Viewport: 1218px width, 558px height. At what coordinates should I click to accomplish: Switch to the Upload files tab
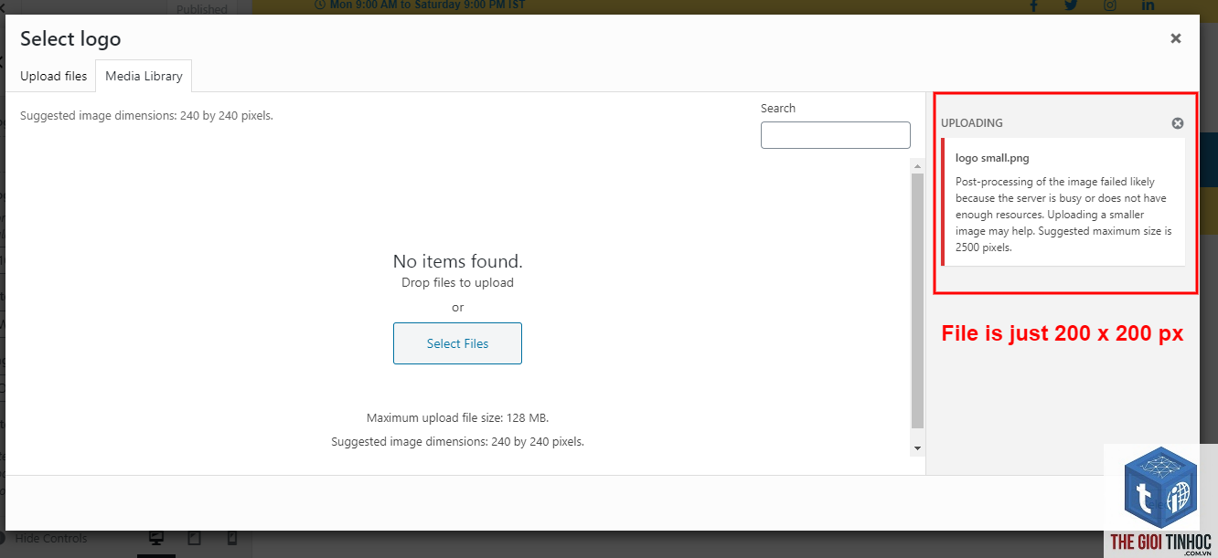pyautogui.click(x=54, y=76)
